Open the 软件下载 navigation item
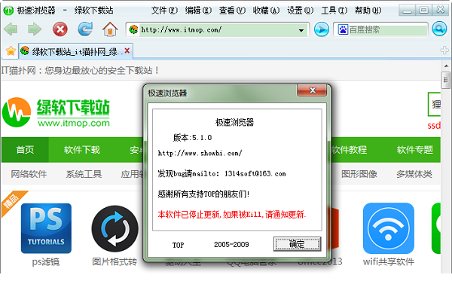This screenshot has width=452, height=284. pyautogui.click(x=82, y=150)
